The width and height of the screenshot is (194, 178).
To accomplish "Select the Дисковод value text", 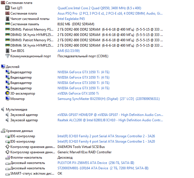I will click(65, 158).
